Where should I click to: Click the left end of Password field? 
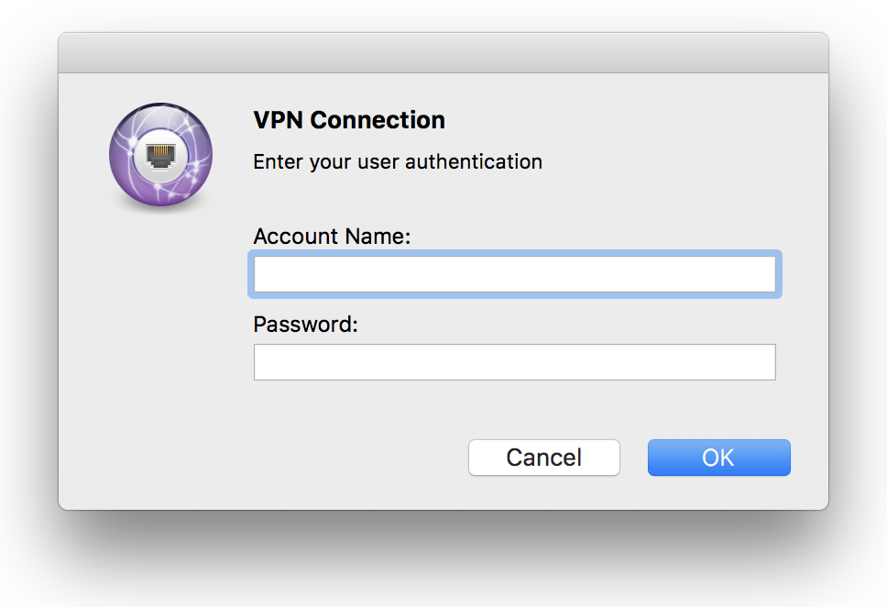(261, 362)
